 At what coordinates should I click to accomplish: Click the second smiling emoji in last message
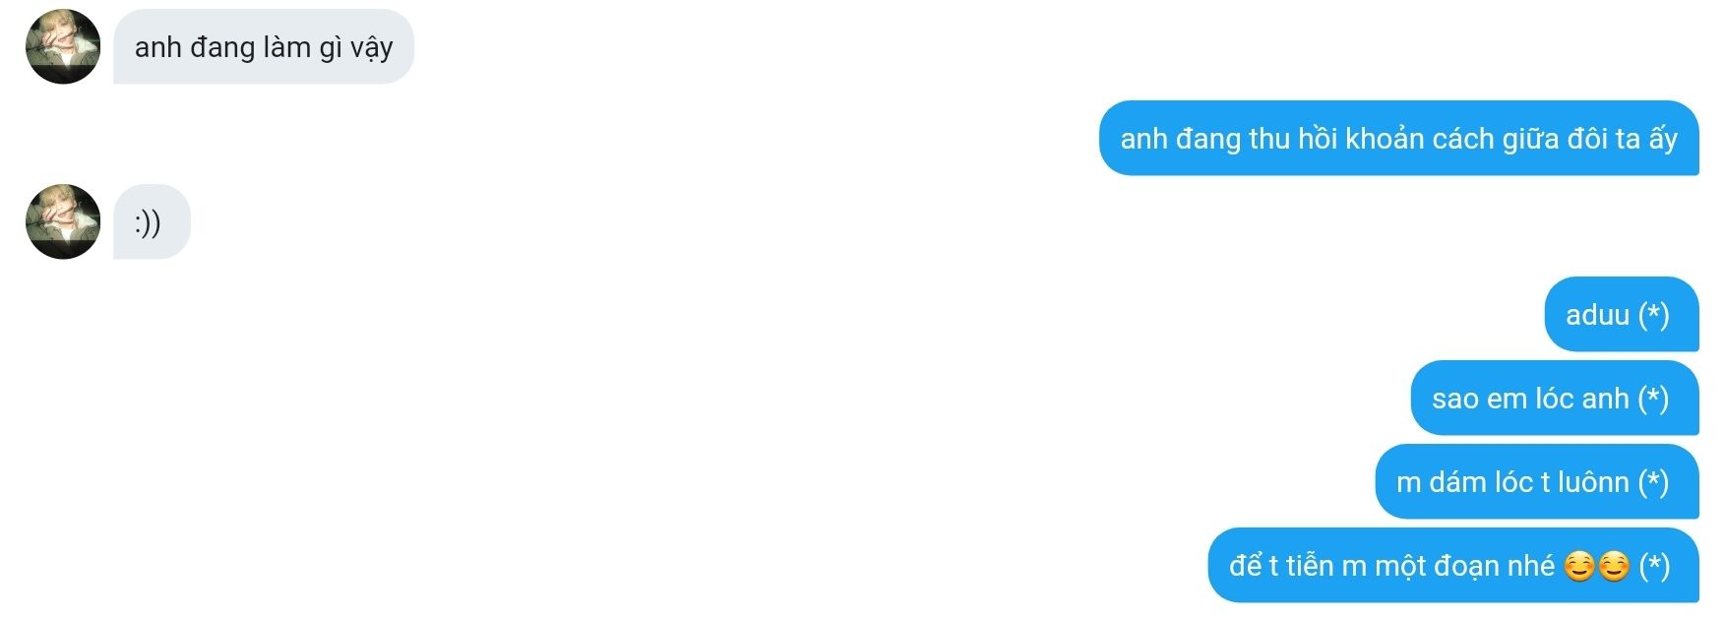tap(1614, 567)
